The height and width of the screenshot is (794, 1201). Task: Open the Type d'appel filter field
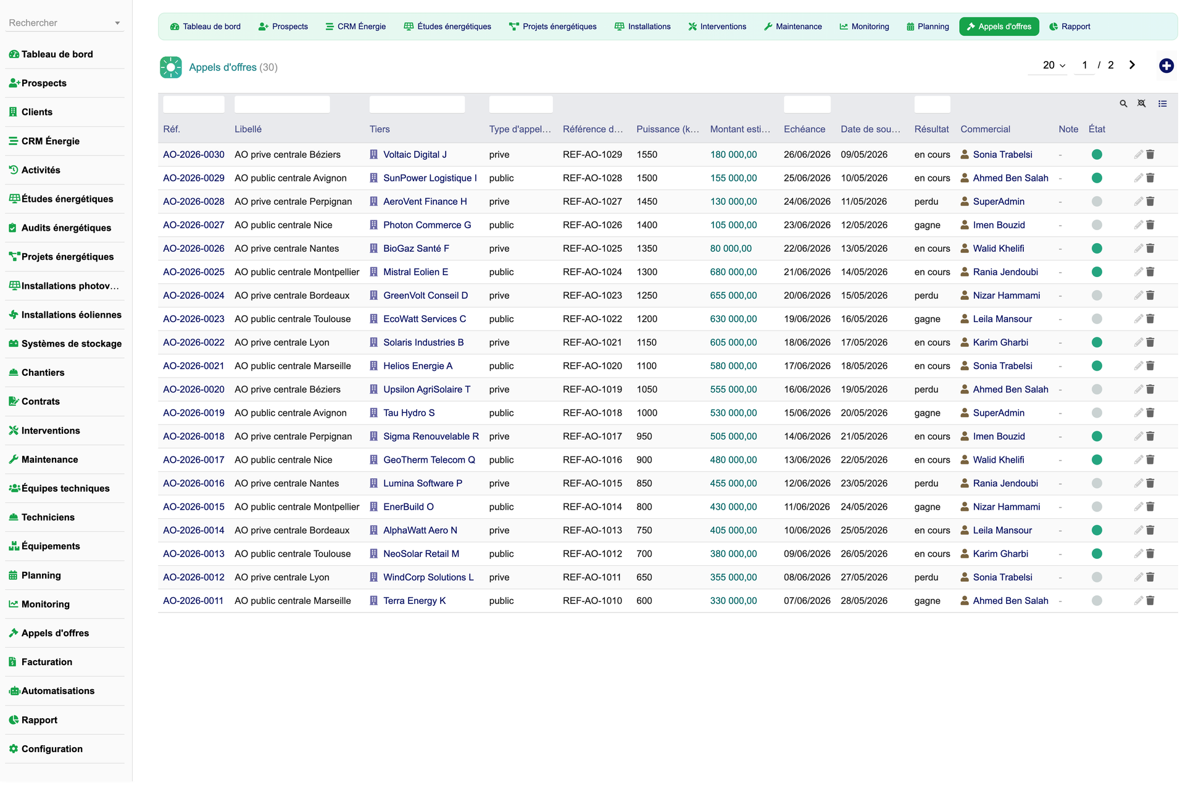click(521, 104)
